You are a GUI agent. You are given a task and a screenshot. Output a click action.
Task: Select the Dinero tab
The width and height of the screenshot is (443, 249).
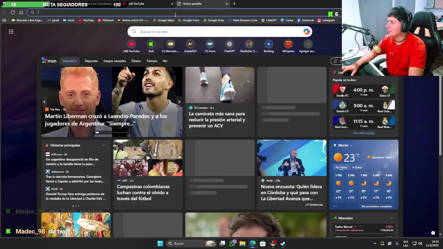(x=136, y=61)
